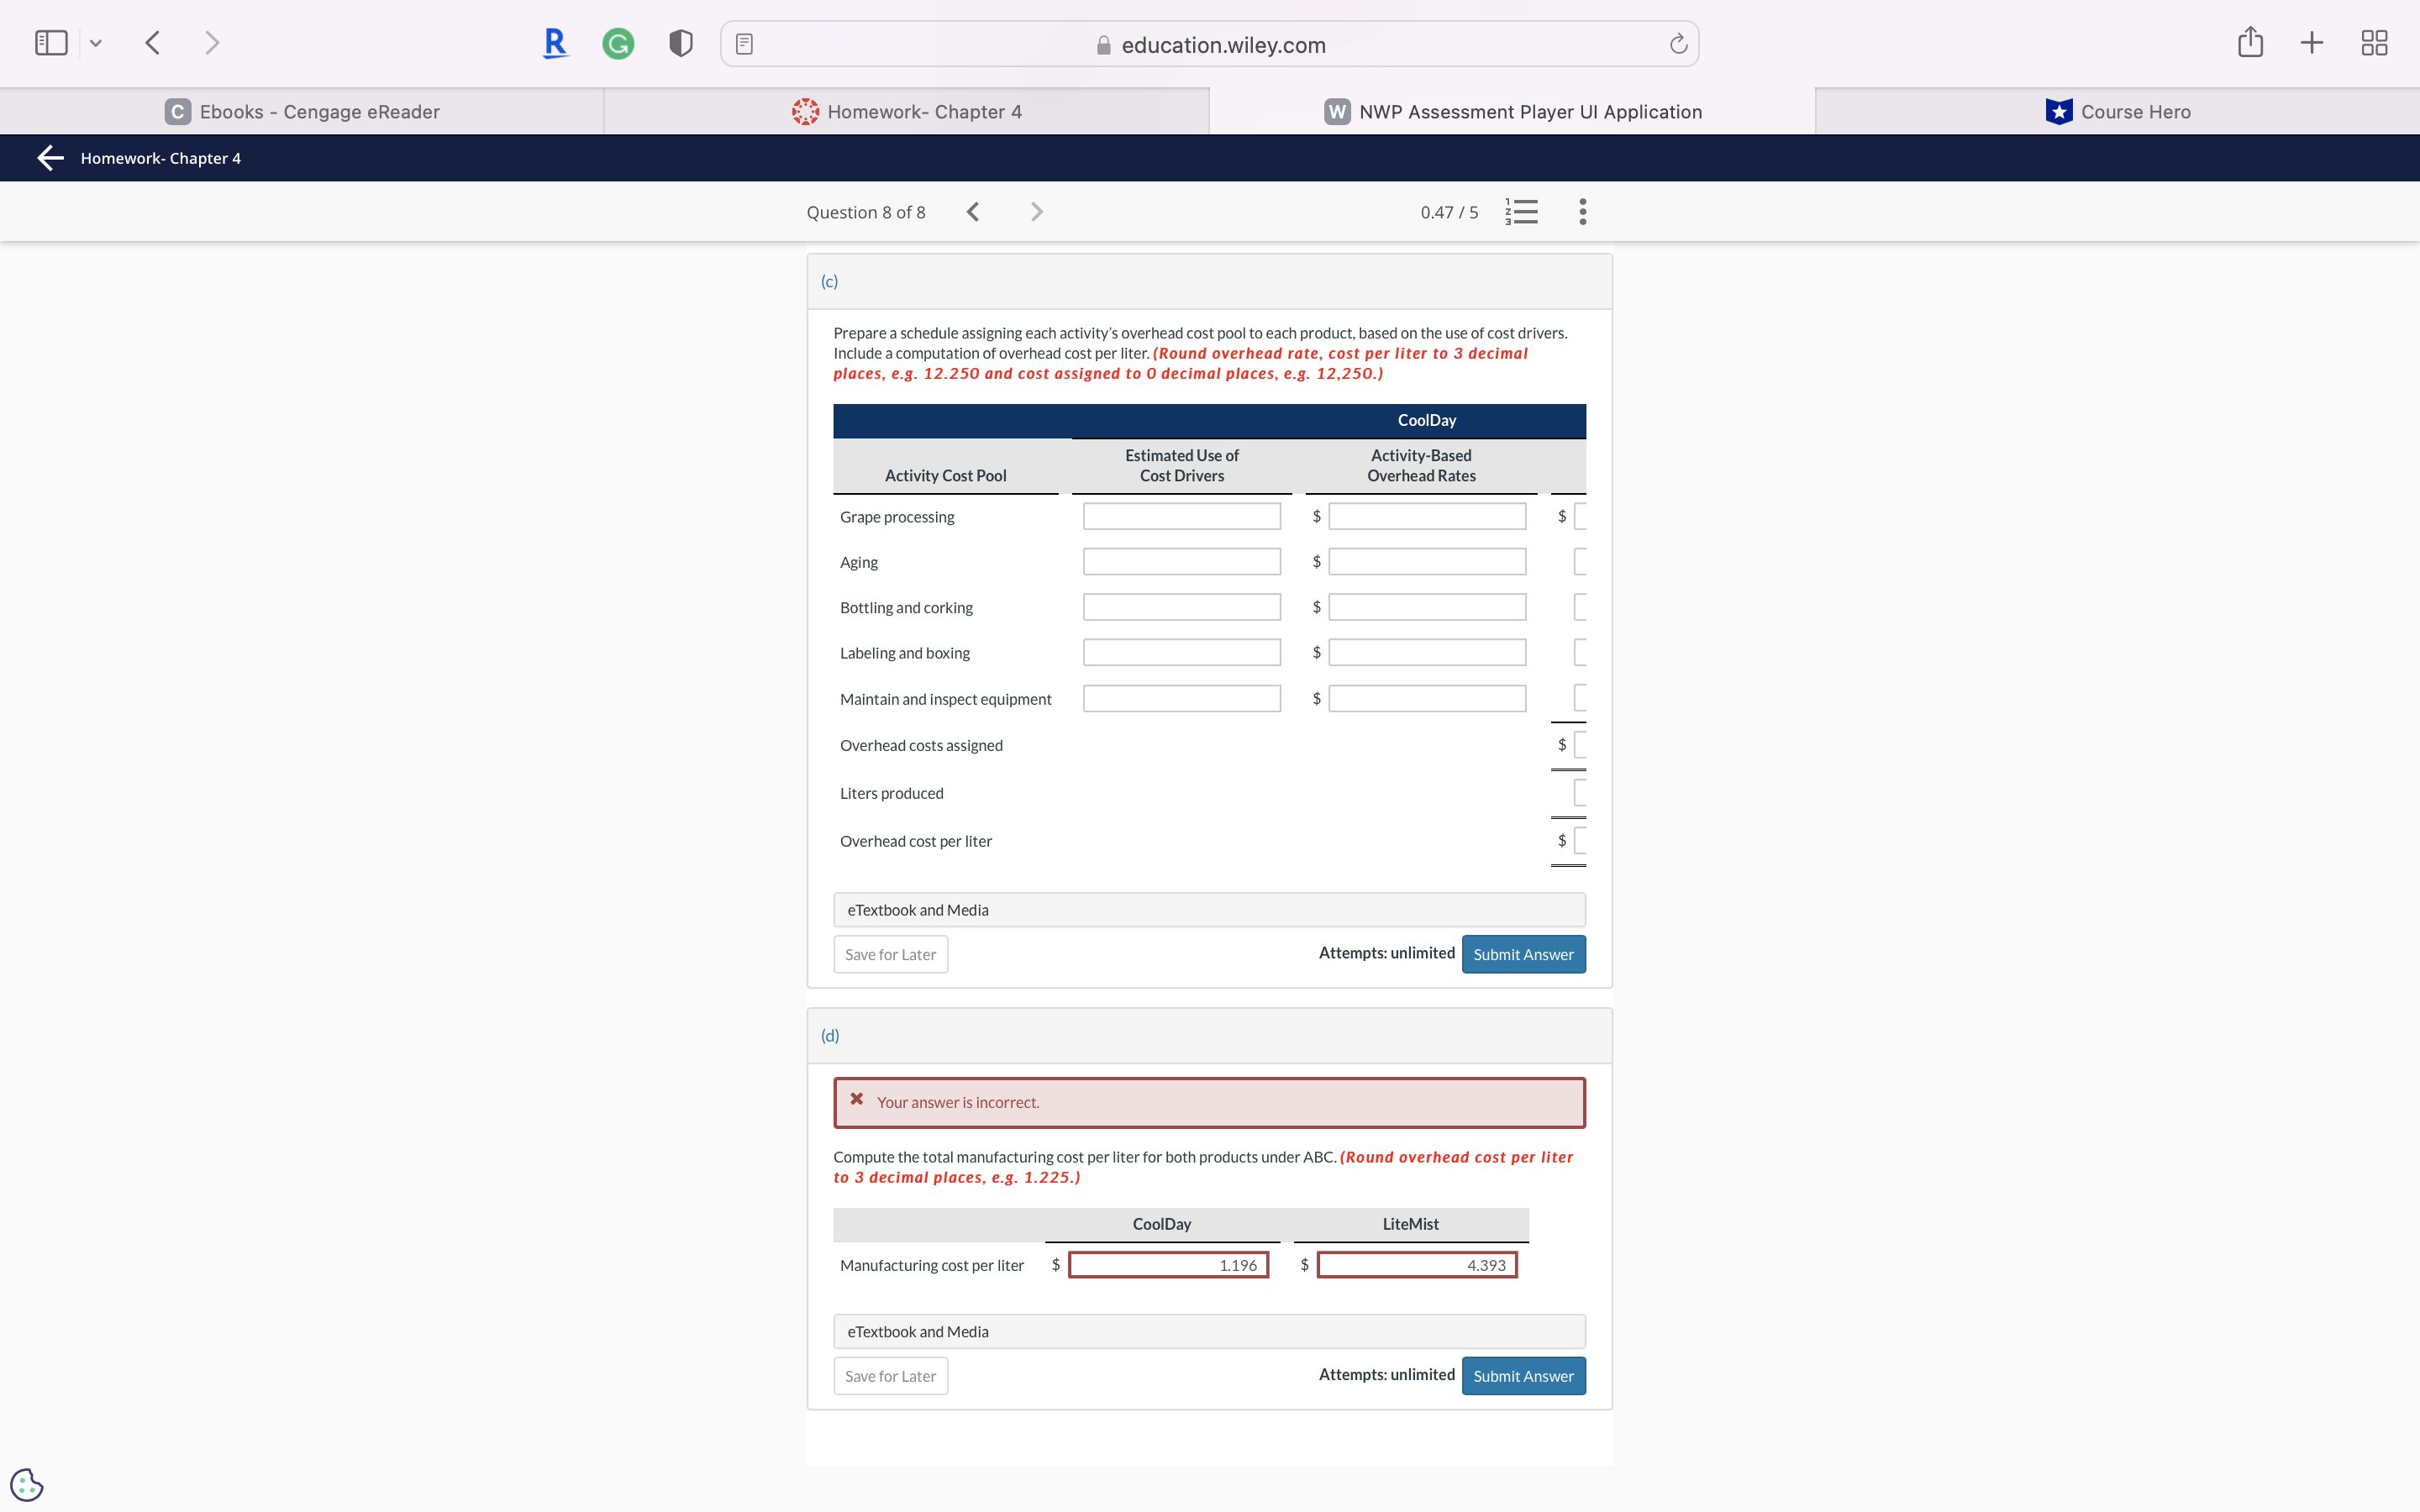Show the tab overview grid icon
Viewport: 2420px width, 1512px height.
(2374, 43)
